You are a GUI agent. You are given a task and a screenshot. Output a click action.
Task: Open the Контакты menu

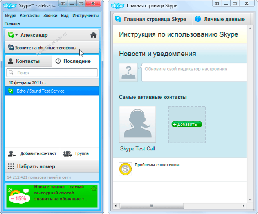29,16
